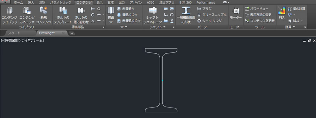Click the bottom-right small icon in シャフト panel
316x118 pixels.
point(172,21)
